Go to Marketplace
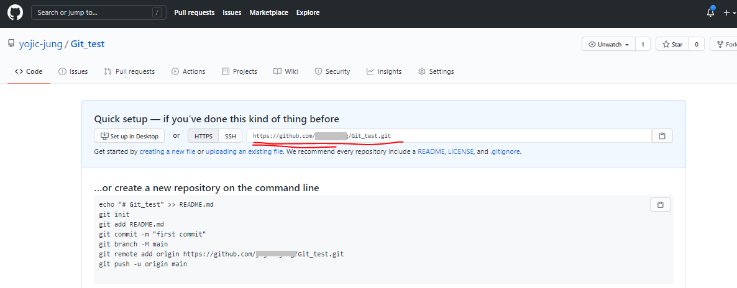Viewport: 737px width, 288px height. (x=269, y=12)
